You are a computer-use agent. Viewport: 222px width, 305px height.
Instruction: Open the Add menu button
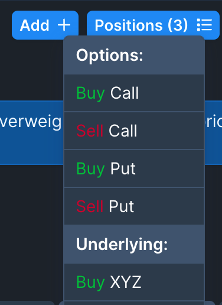45,25
